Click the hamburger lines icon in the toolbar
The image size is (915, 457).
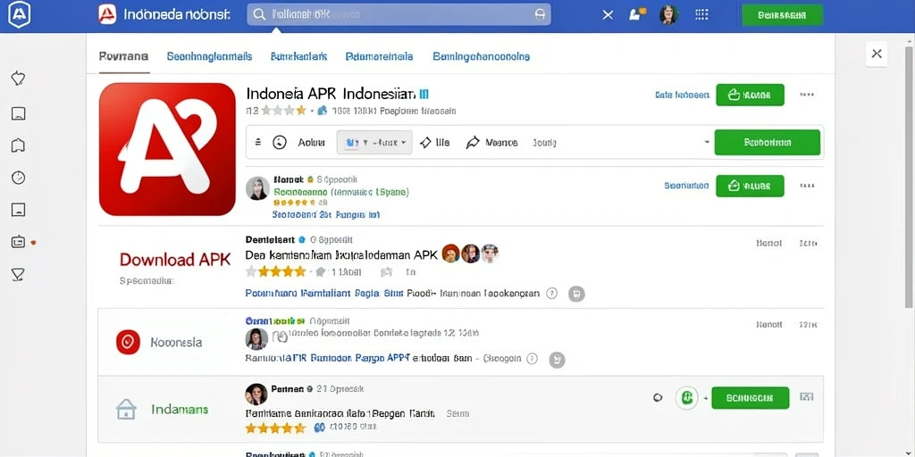click(258, 142)
